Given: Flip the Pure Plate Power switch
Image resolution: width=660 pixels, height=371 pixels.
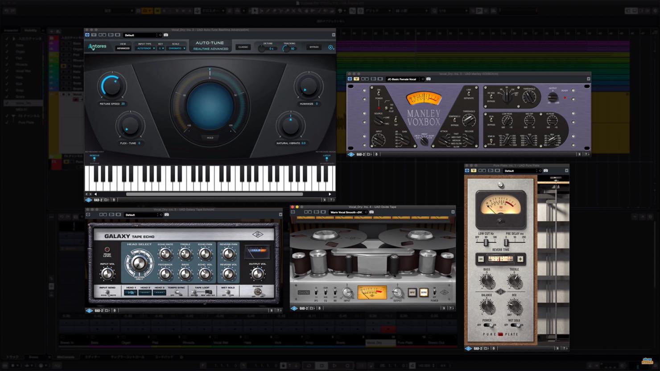Looking at the screenshot, I should pyautogui.click(x=488, y=325).
